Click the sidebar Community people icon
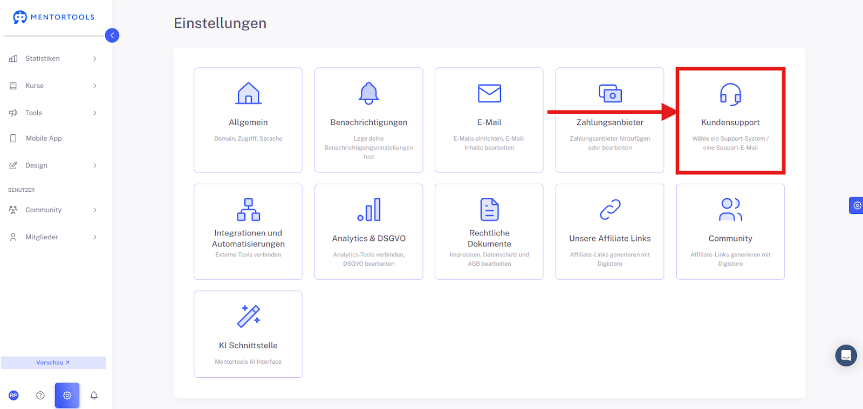 (13, 210)
